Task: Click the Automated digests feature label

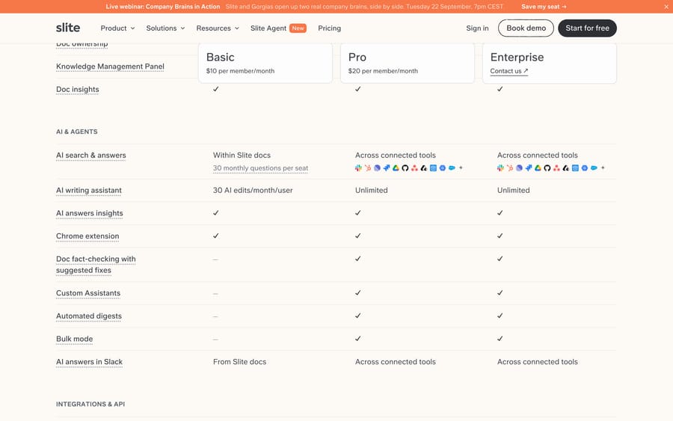Action: pos(89,316)
